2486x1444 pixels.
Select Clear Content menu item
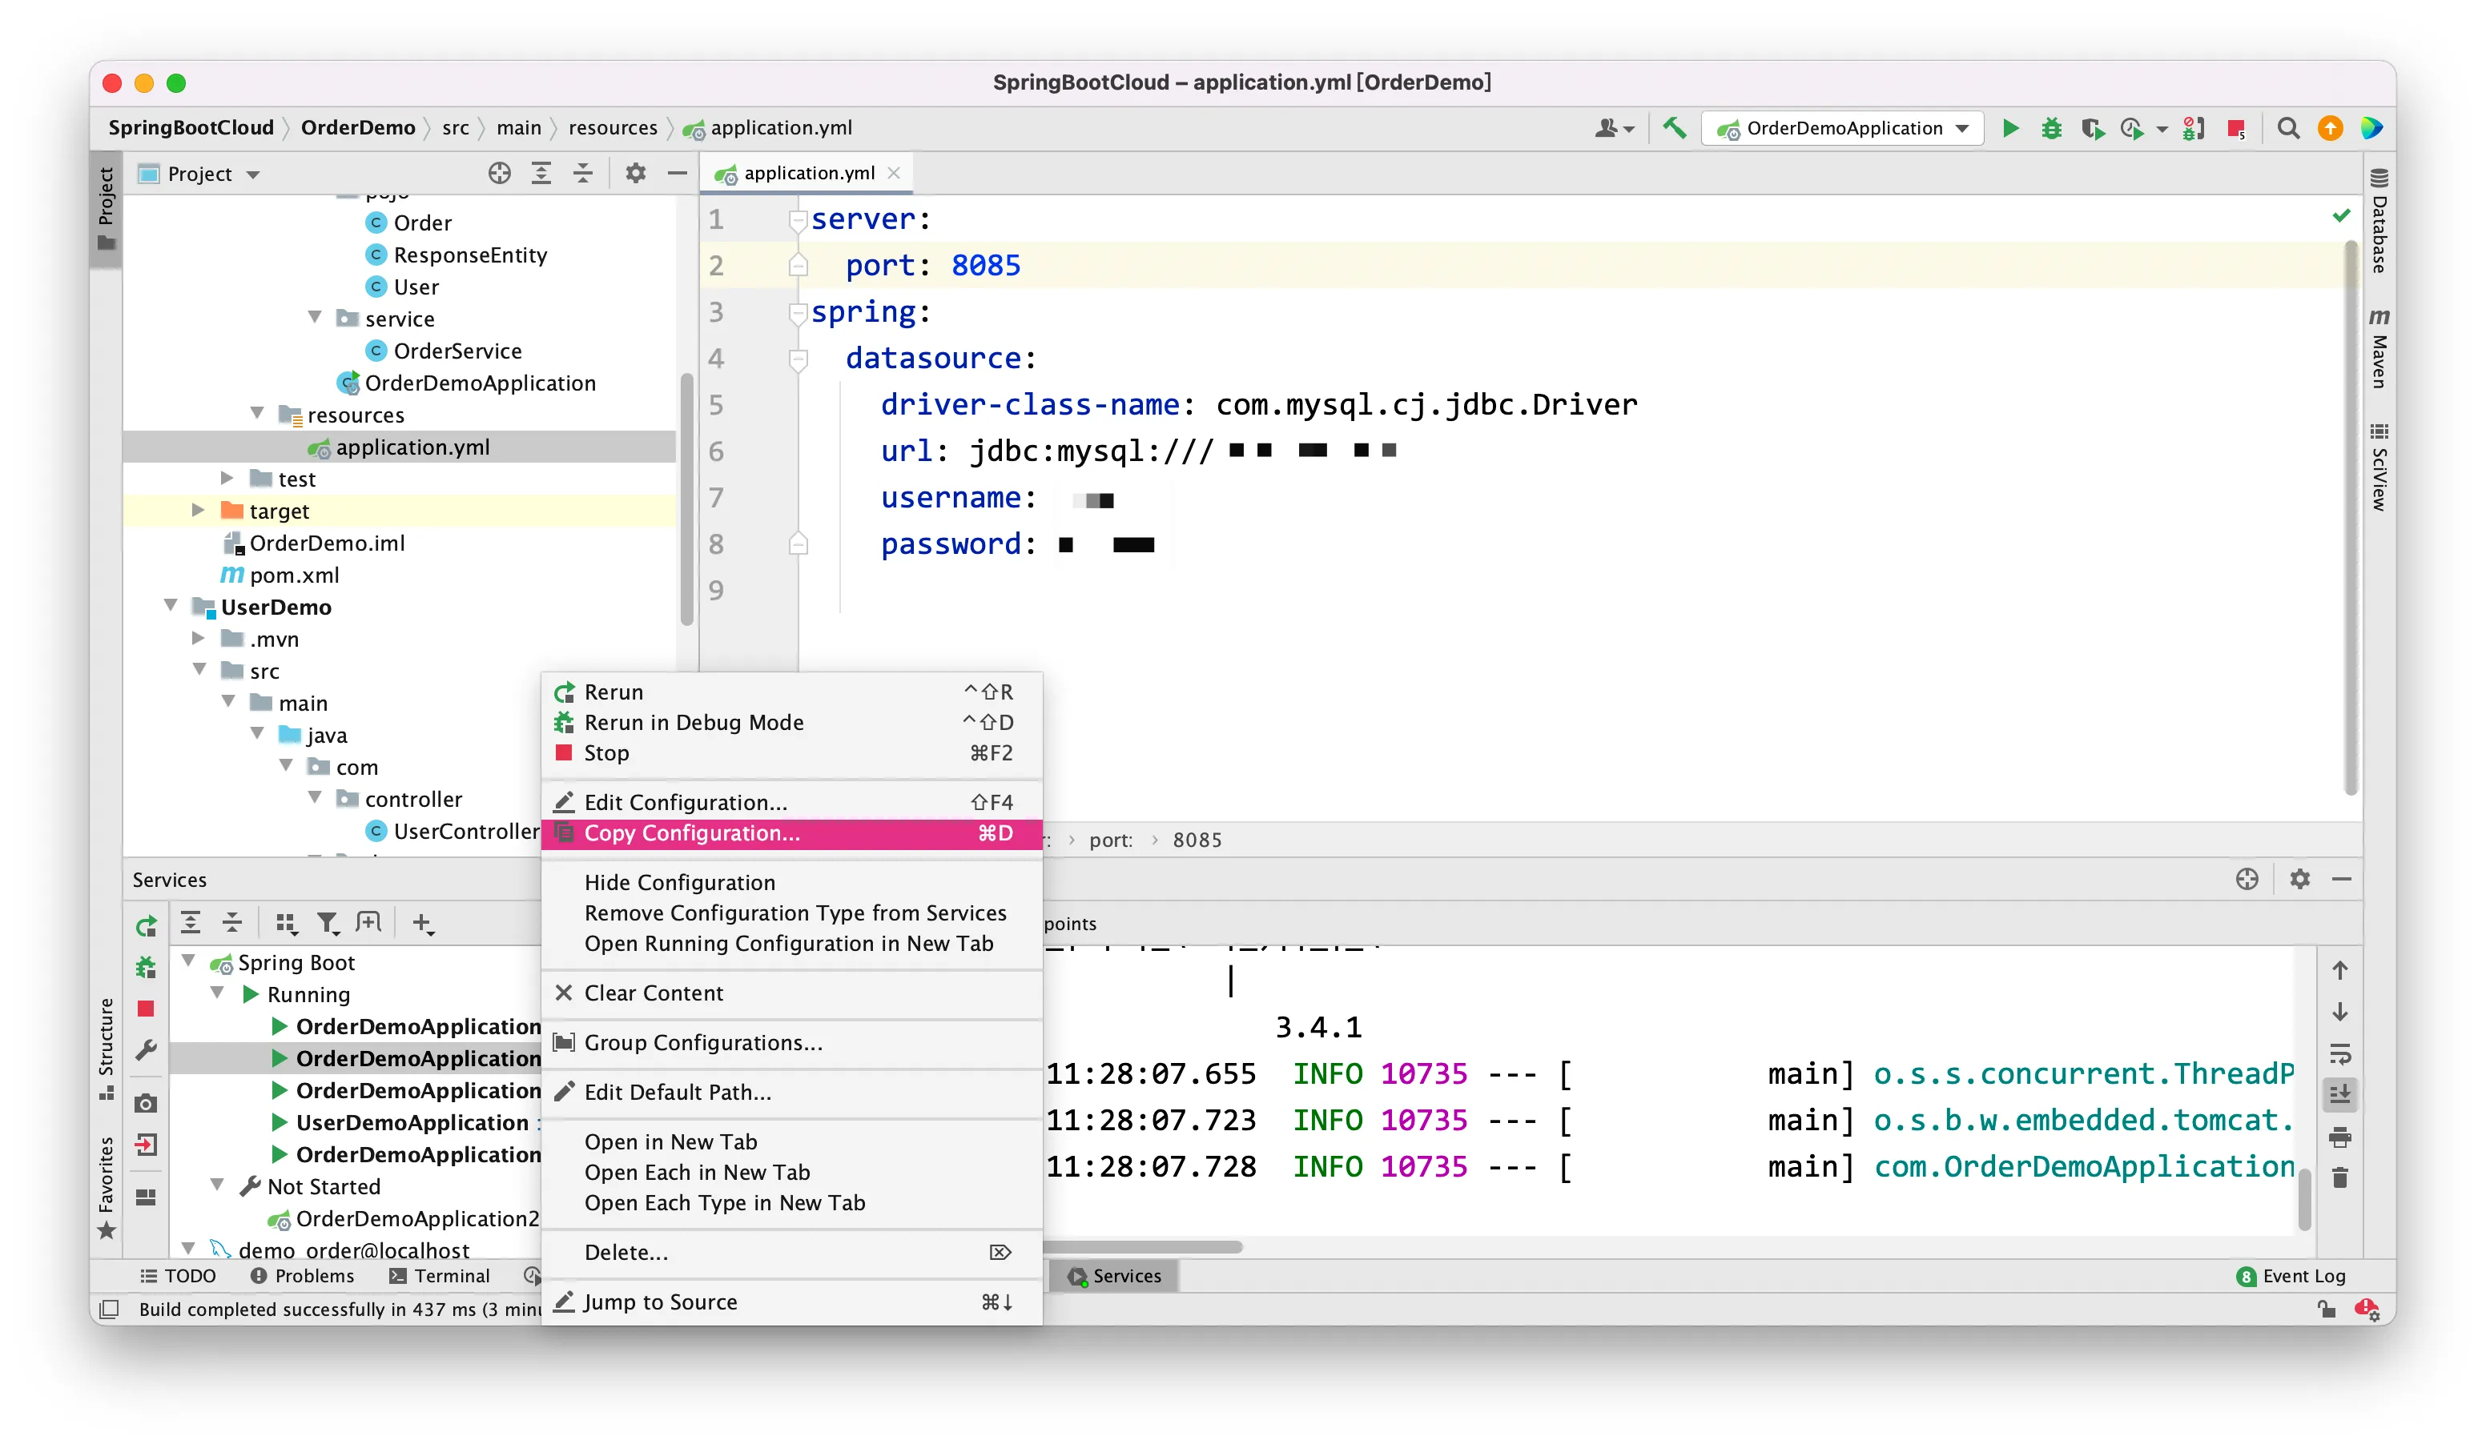pos(791,993)
